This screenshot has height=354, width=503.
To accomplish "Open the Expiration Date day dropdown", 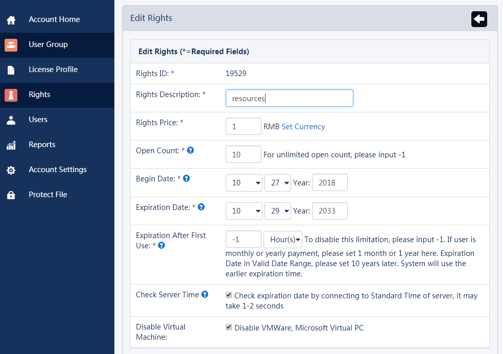I will (x=277, y=211).
